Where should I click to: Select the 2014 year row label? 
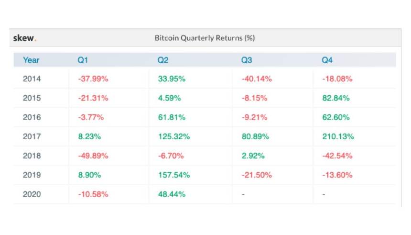[32, 79]
